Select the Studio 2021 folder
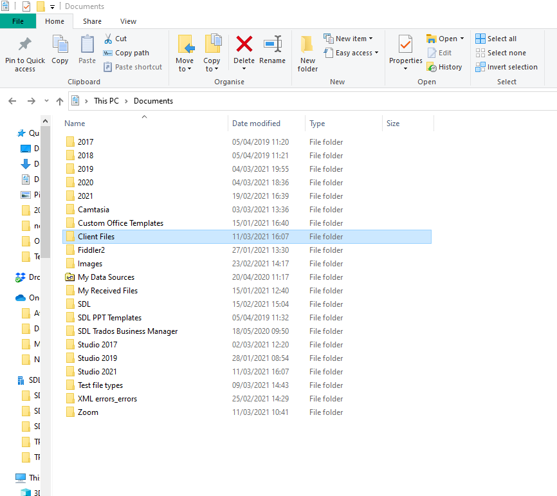Image resolution: width=557 pixels, height=496 pixels. [x=97, y=372]
